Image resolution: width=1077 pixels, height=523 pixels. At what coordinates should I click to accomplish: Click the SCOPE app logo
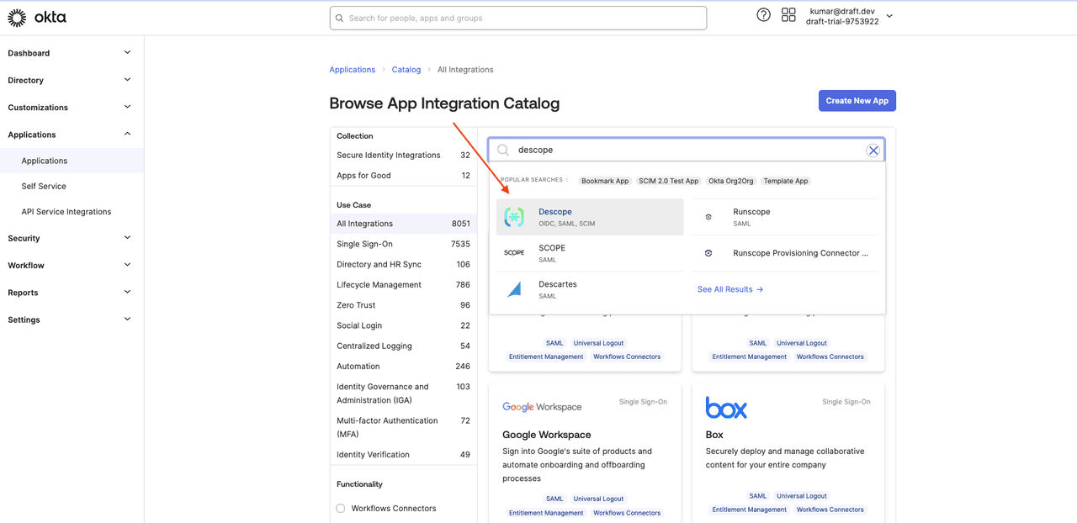coord(514,253)
